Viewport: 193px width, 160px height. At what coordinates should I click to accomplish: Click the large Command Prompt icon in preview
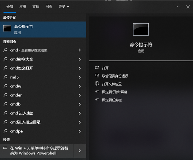point(141,29)
